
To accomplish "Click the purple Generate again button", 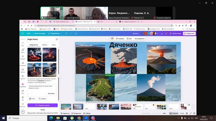I will pos(43,105).
